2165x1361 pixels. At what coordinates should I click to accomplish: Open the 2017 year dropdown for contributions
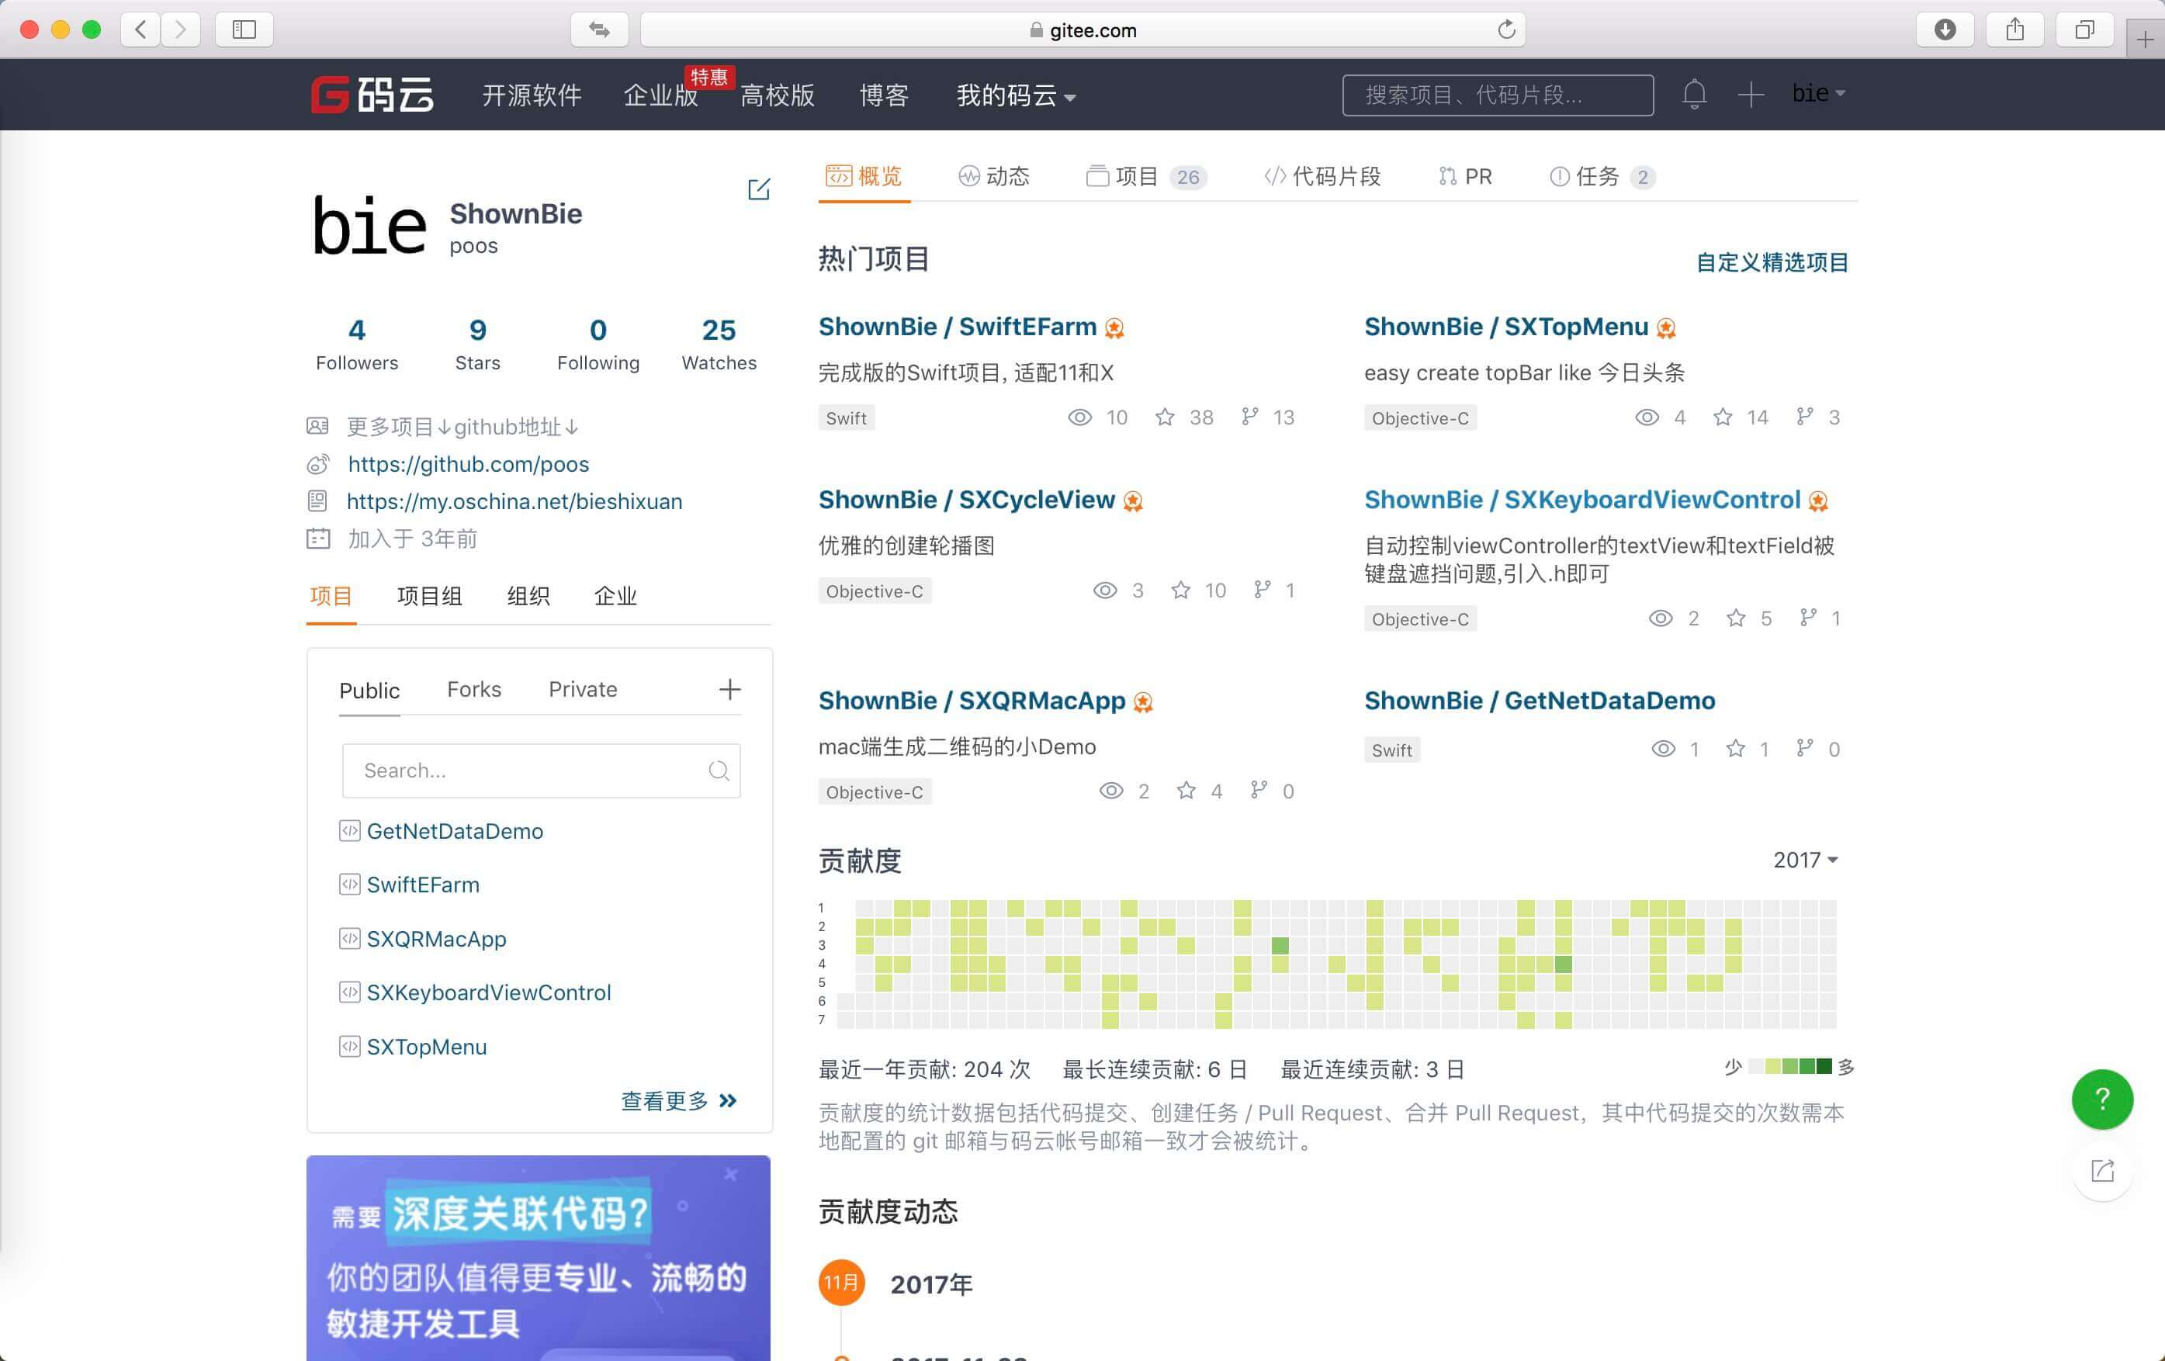tap(1804, 861)
